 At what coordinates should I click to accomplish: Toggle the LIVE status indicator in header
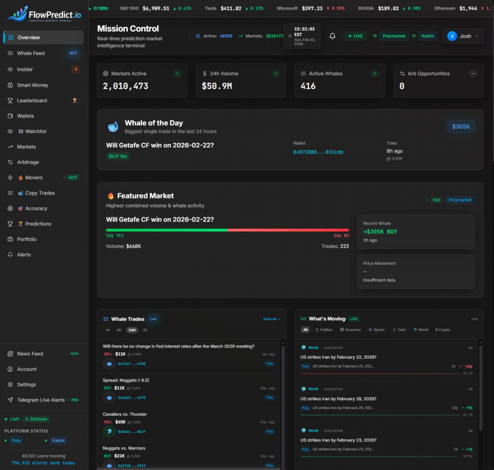coord(355,36)
